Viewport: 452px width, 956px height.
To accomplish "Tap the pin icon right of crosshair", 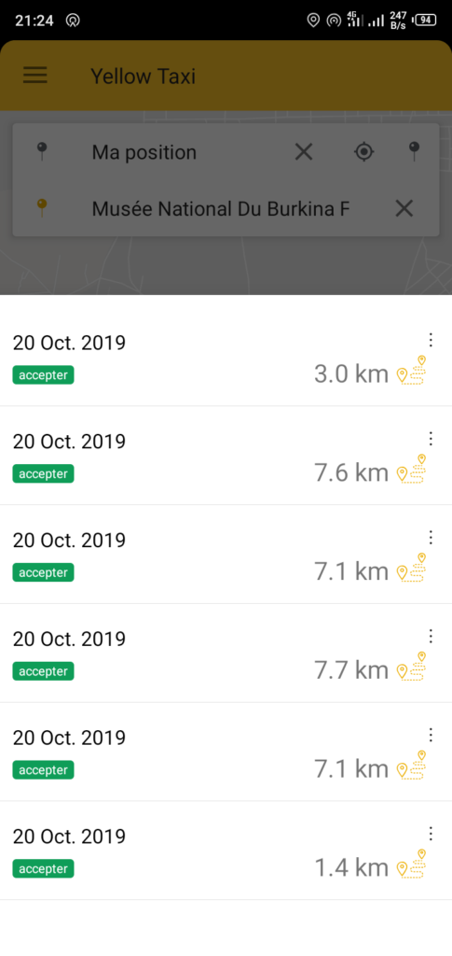I will [x=415, y=152].
